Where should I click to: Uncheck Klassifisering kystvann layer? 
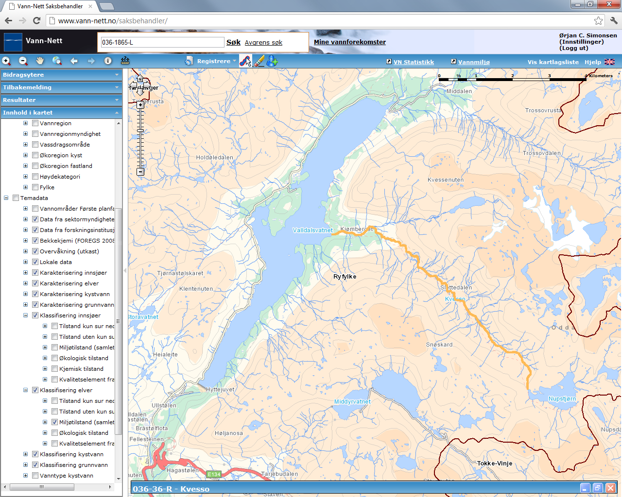[35, 454]
